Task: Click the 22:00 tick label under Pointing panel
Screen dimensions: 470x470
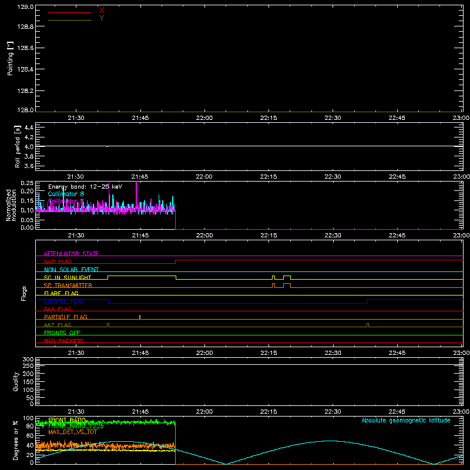Action: click(x=204, y=118)
